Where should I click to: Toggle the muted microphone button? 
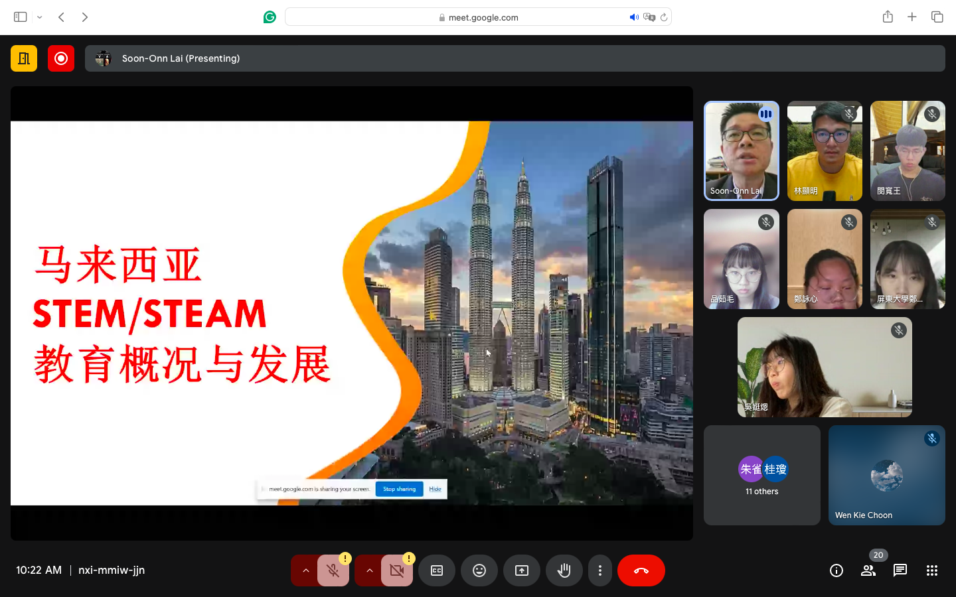click(333, 570)
